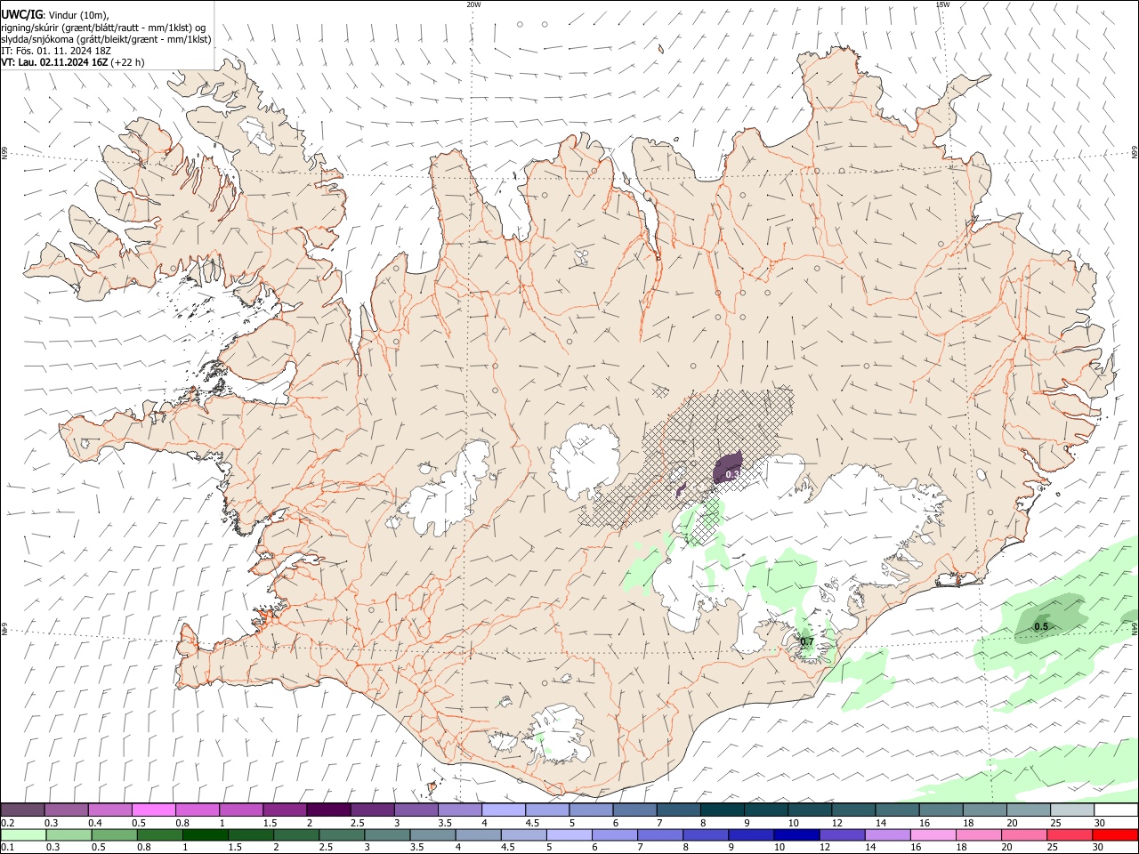Screen dimensions: 1139x854
Task: Click the bright magenta 0.5 snow-scale swatch
Action: coord(153,810)
